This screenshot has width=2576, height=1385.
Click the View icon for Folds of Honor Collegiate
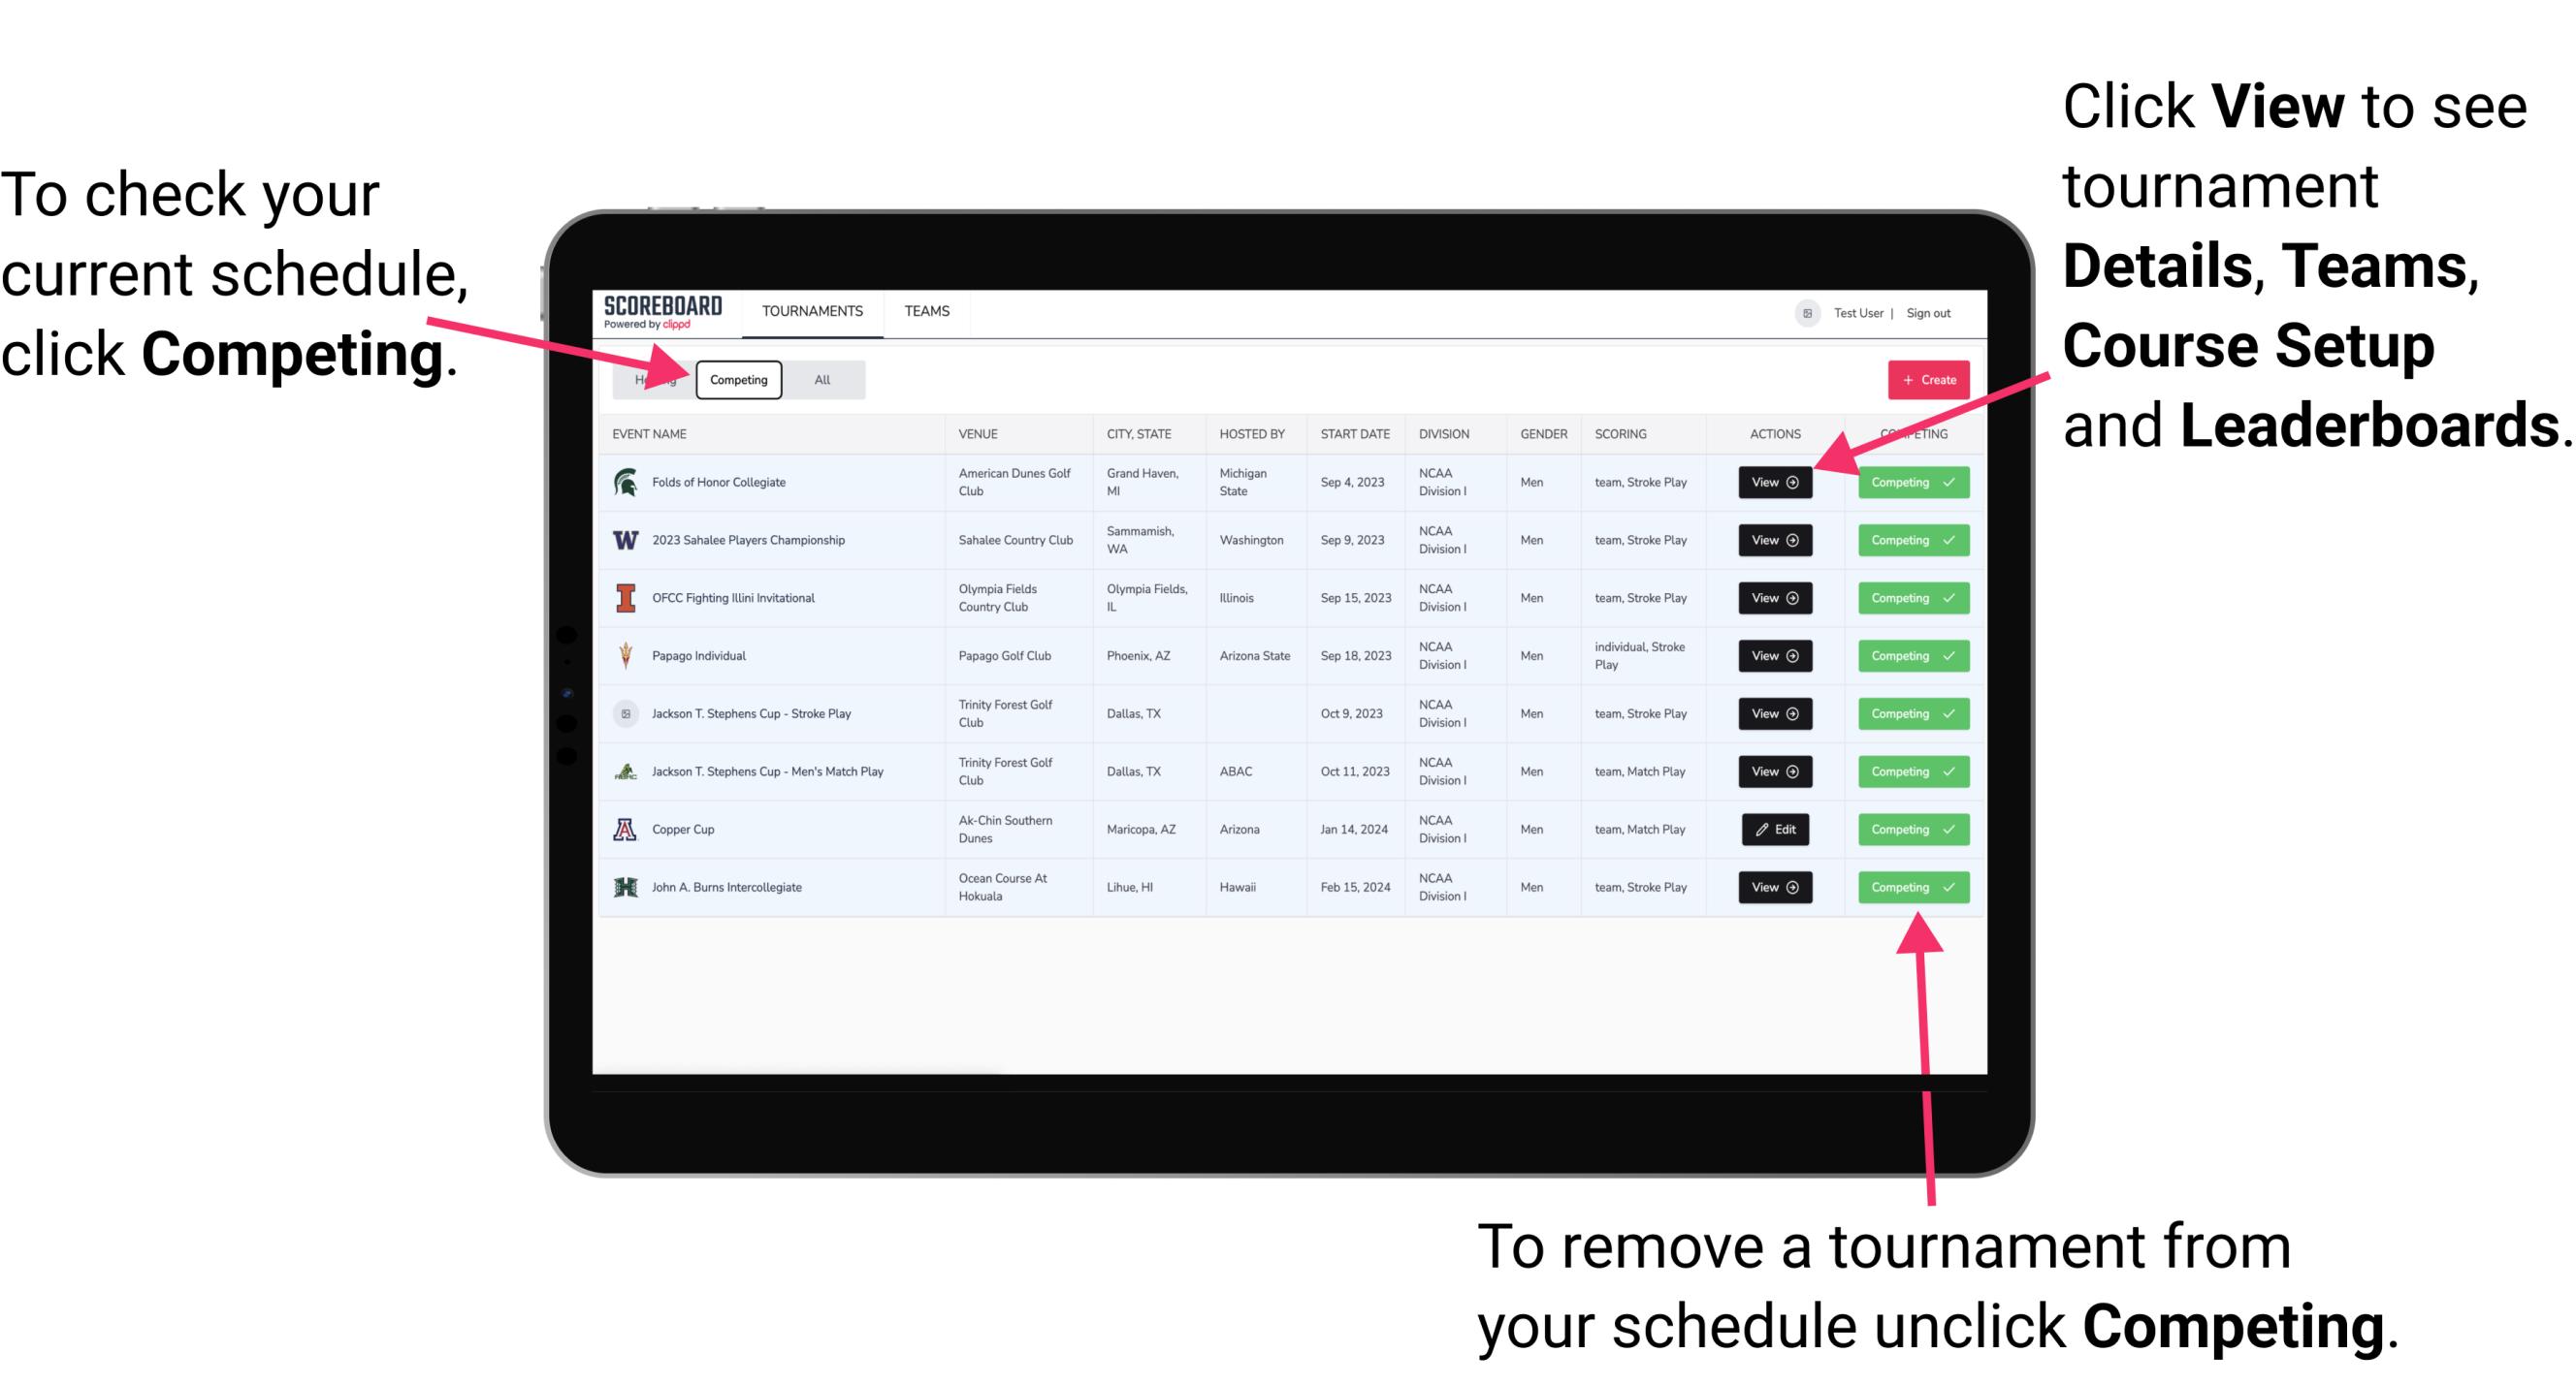tap(1776, 483)
